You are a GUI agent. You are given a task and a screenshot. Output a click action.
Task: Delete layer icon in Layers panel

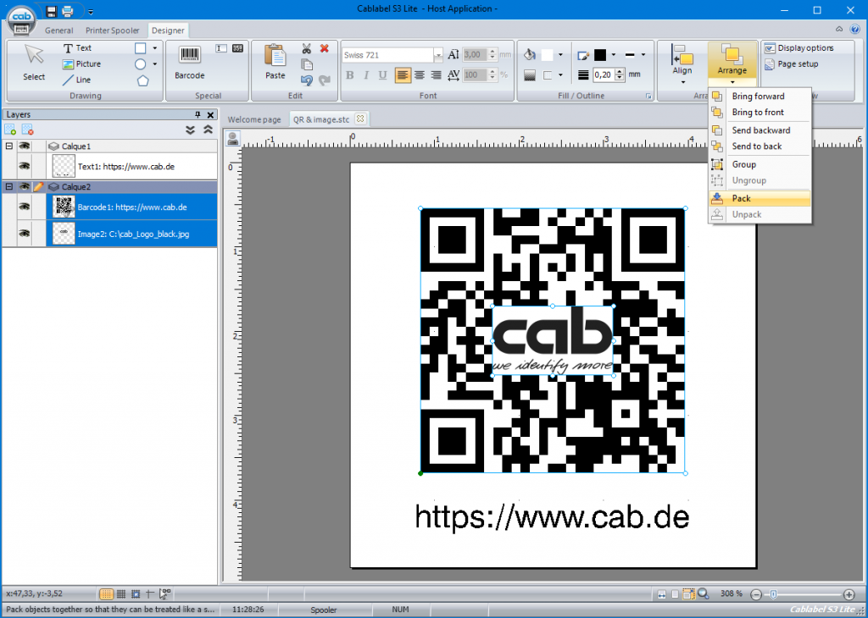point(27,130)
